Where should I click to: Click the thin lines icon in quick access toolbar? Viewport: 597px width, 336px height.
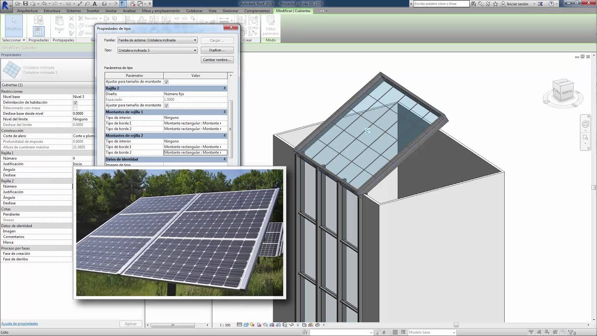click(123, 4)
